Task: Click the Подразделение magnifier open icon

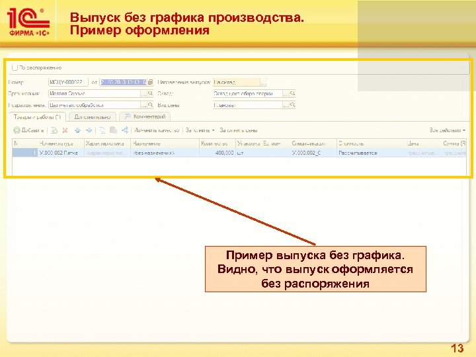Action: [151, 105]
